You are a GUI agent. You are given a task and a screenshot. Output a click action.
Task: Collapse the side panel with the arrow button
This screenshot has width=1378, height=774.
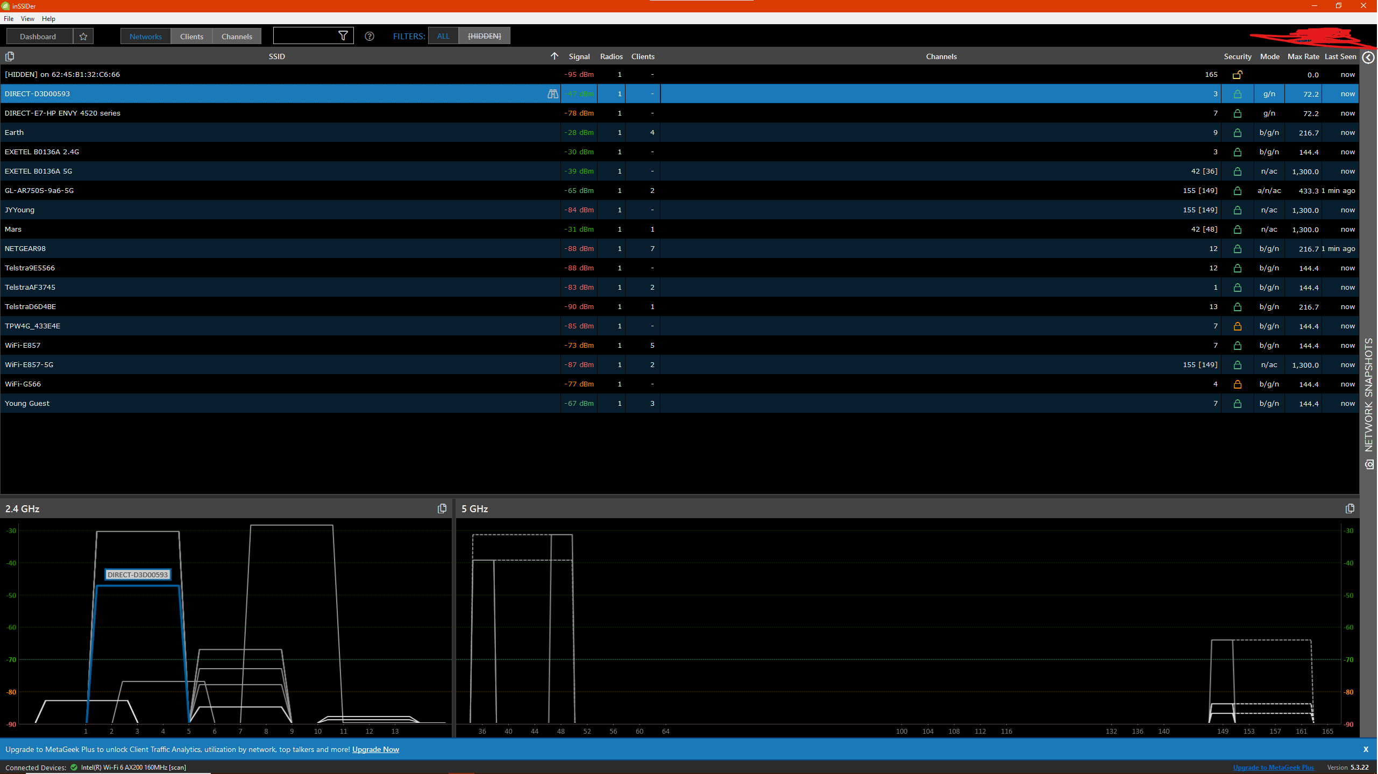(1368, 57)
